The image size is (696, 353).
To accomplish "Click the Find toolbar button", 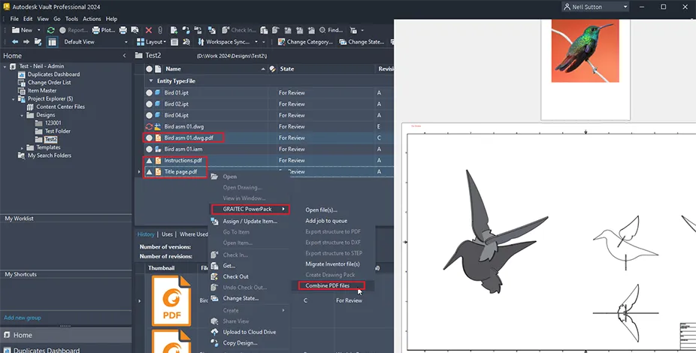I will (331, 30).
